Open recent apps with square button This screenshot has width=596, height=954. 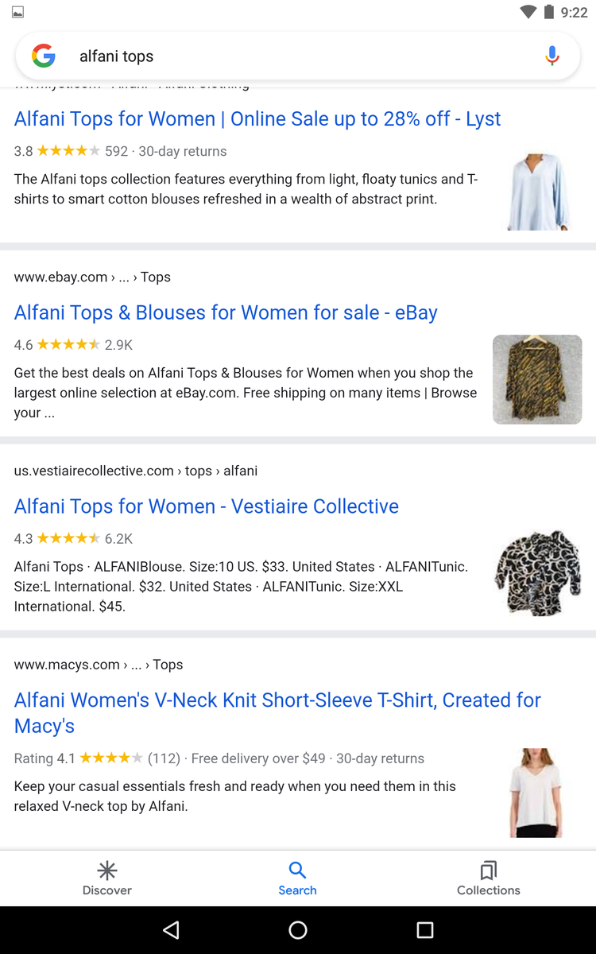[x=425, y=930]
